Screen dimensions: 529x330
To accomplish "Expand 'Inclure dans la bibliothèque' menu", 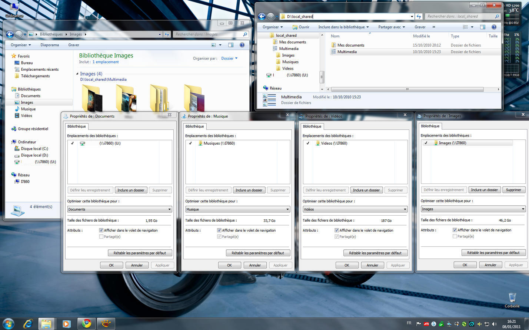I will click(x=343, y=27).
